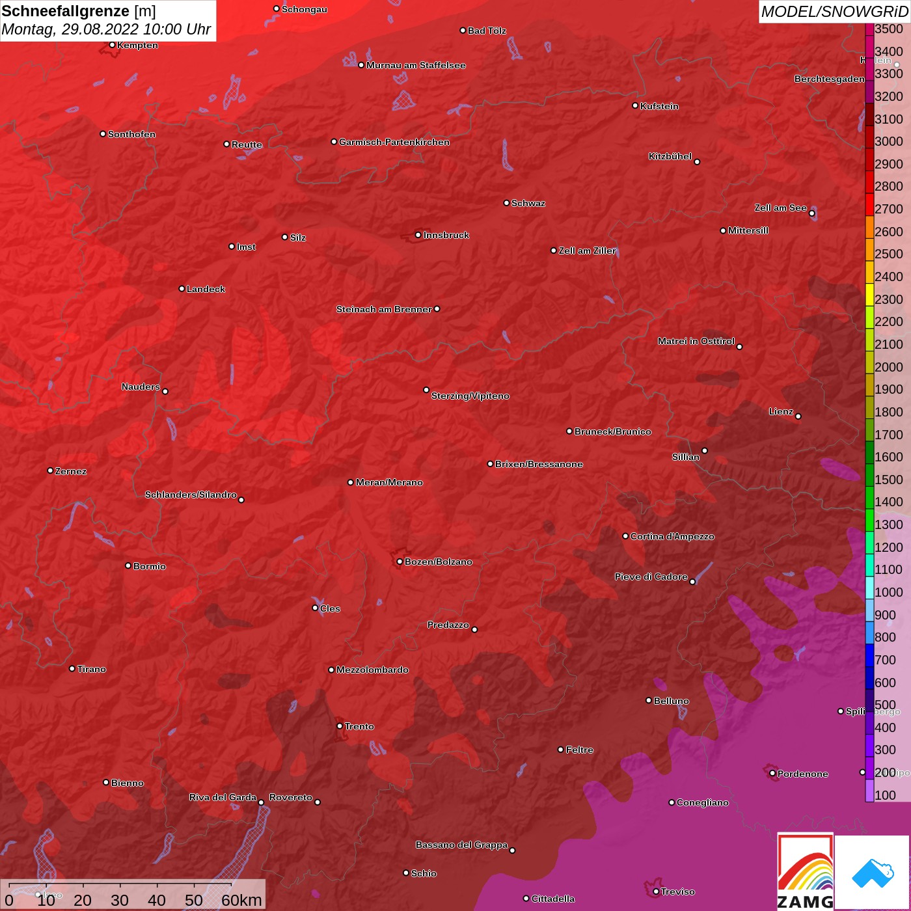Click the "MODEL/SNOWGRiD" label
Viewport: 911px width, 911px height.
tap(834, 11)
